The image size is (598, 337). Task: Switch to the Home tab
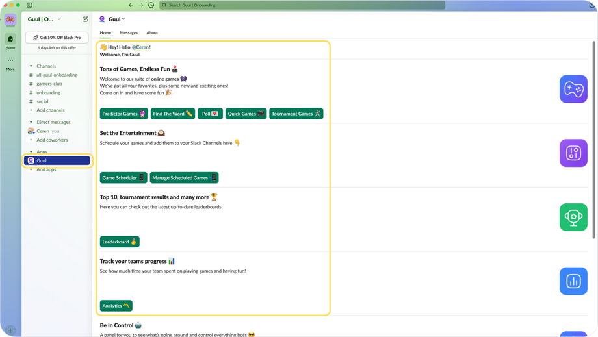tap(105, 32)
